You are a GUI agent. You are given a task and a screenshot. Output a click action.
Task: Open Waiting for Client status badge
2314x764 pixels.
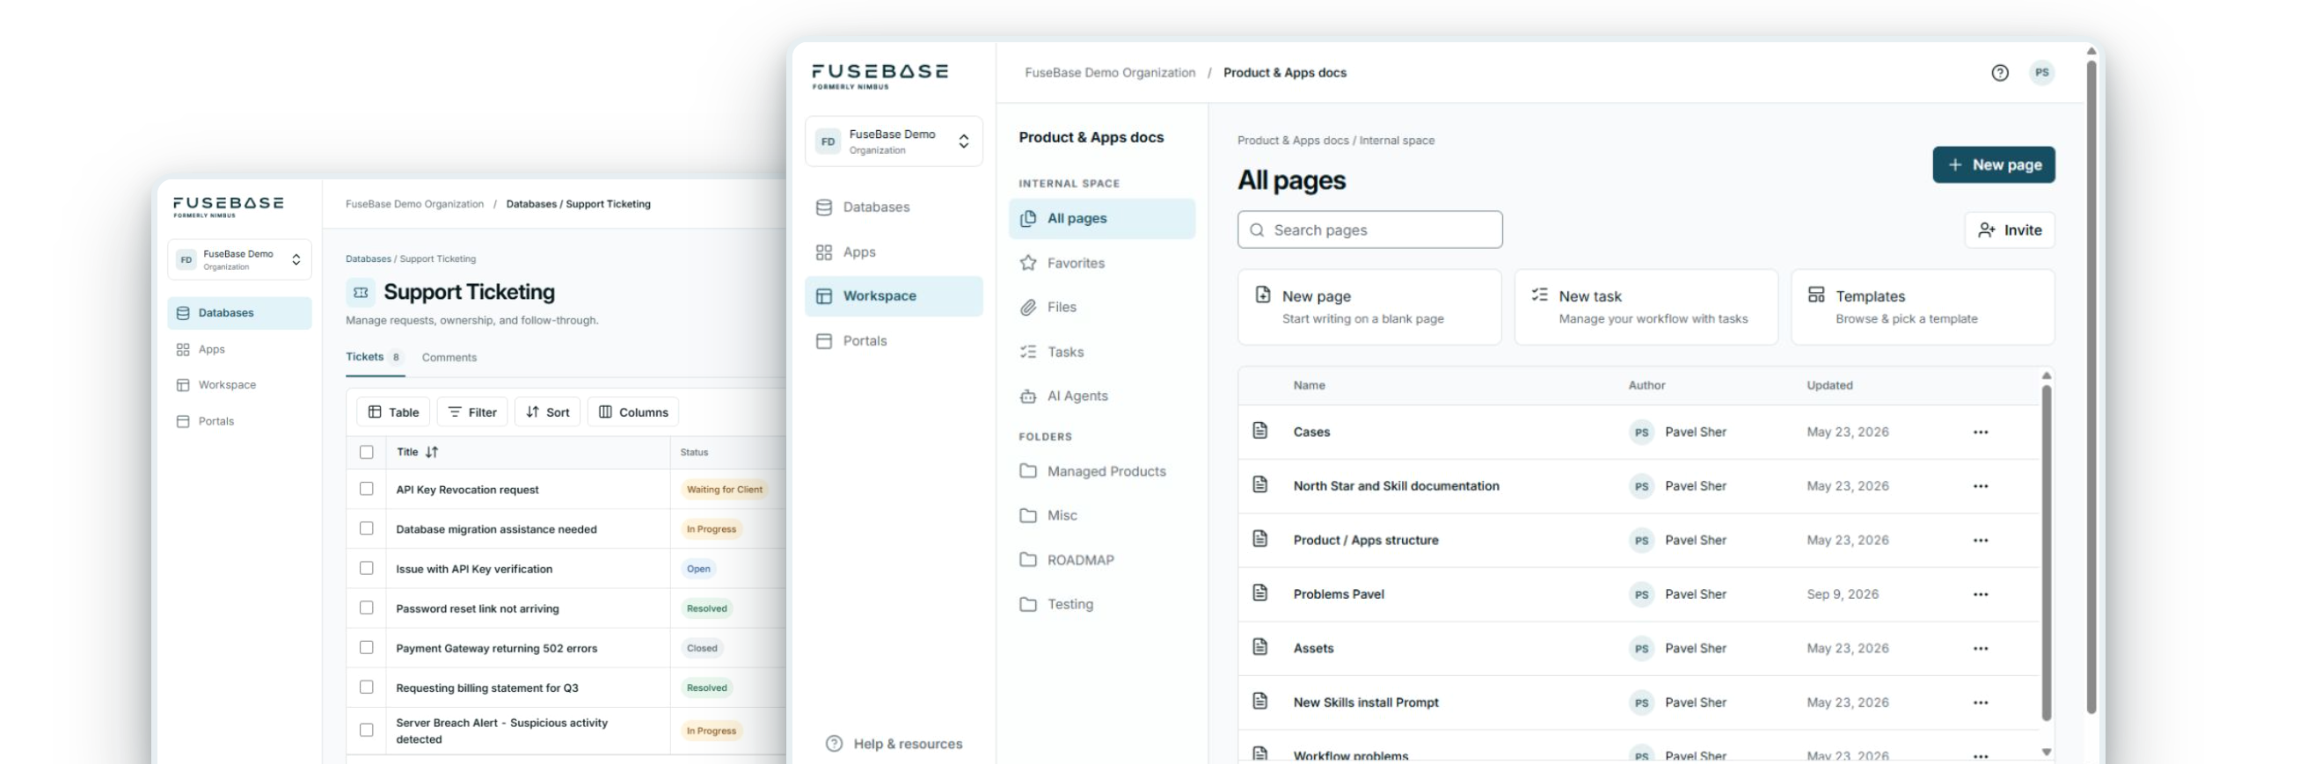[x=724, y=490]
